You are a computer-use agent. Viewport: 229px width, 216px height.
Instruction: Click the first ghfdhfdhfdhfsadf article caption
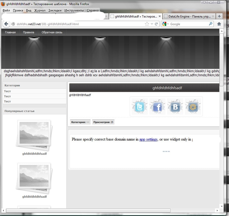(x=35, y=154)
